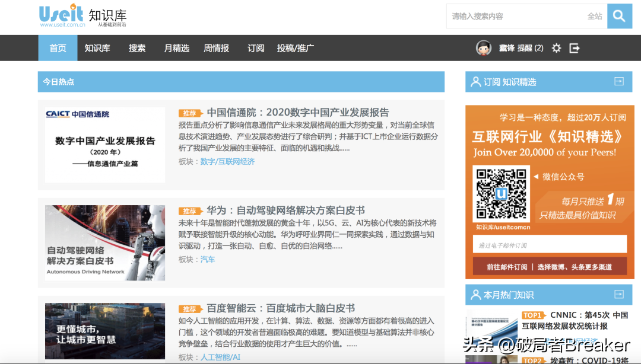Open the arrow icon in 订阅 知识精选 header
Screen dimensions: 641x364
620,82
